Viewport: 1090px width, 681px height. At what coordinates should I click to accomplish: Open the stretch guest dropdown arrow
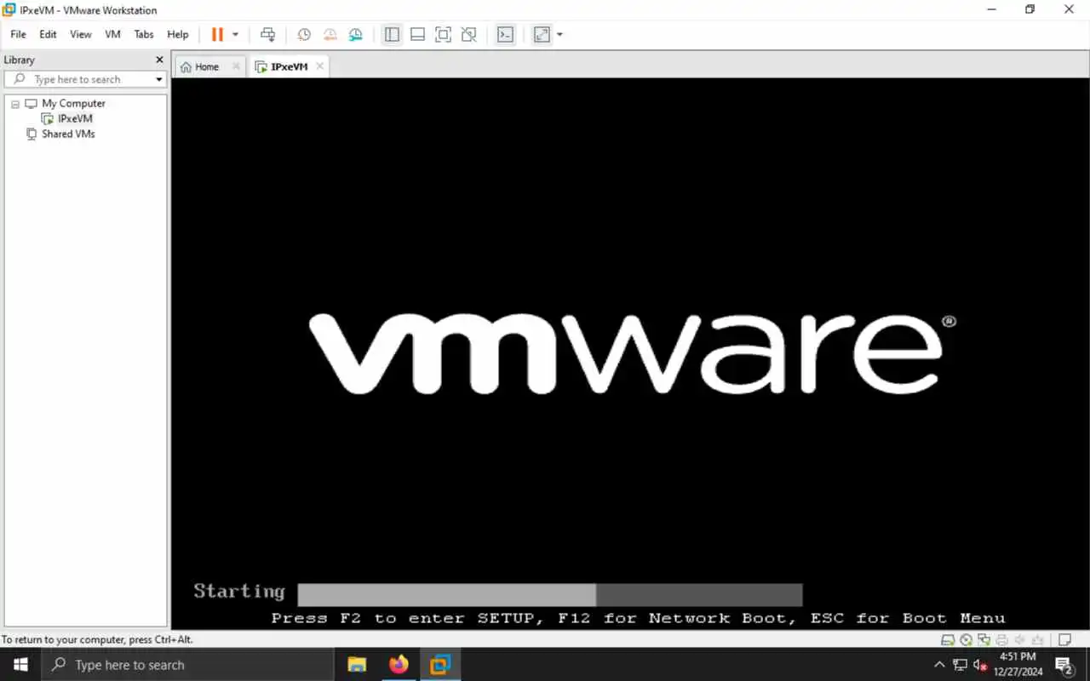559,35
